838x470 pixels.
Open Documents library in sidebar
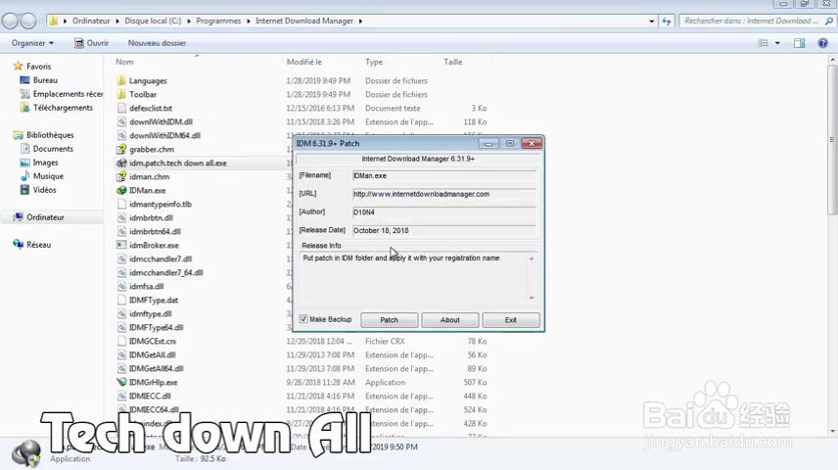click(53, 149)
